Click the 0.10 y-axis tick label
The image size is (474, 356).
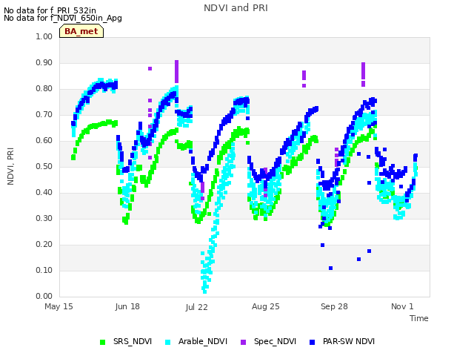click(44, 270)
